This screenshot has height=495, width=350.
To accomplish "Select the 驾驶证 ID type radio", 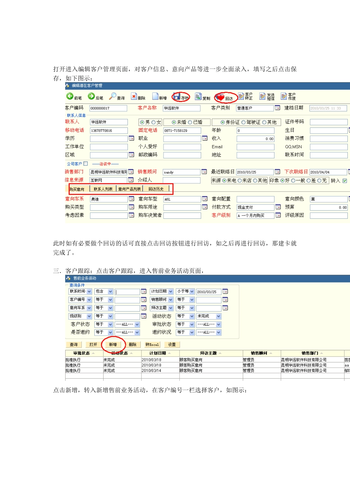I will tap(244, 122).
